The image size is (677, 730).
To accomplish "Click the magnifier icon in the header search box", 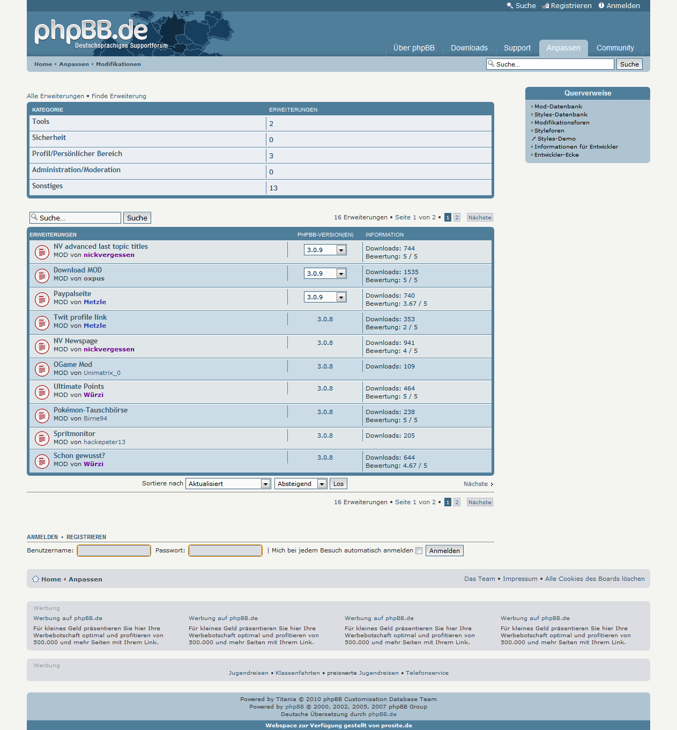I will 491,63.
